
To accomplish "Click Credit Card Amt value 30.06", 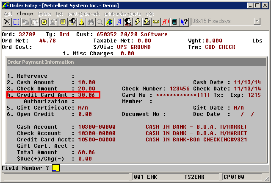I will (x=86, y=95).
